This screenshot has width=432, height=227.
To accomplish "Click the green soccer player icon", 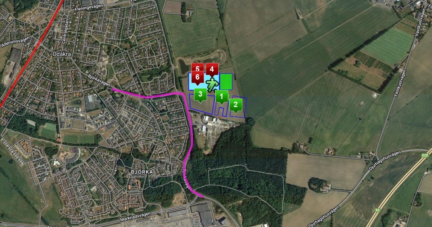I will pos(212,83).
